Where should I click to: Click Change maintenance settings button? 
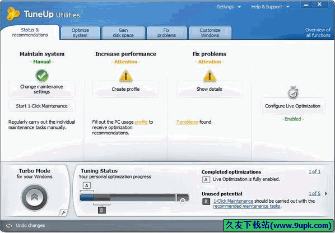pyautogui.click(x=41, y=89)
